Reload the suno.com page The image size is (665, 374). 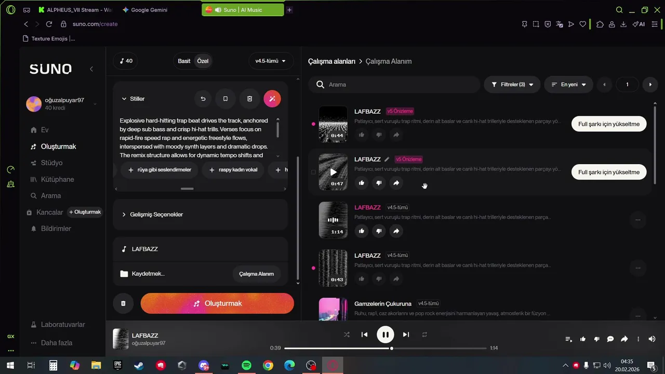[49, 24]
